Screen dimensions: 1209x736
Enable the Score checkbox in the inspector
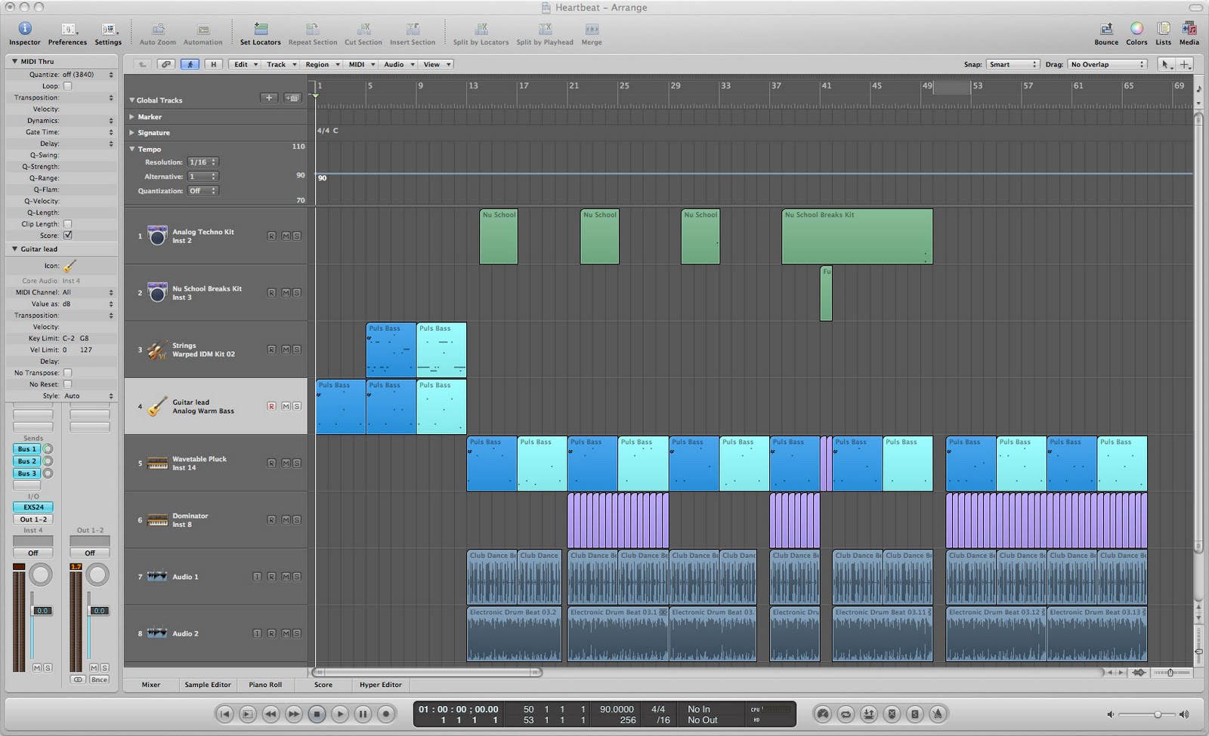pyautogui.click(x=67, y=236)
